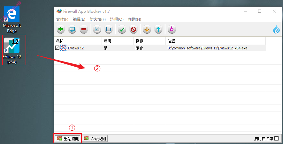The height and width of the screenshot is (144, 283).
Task: Select the EViews 12 (x64) desktop shortcut
Action: click(x=12, y=51)
